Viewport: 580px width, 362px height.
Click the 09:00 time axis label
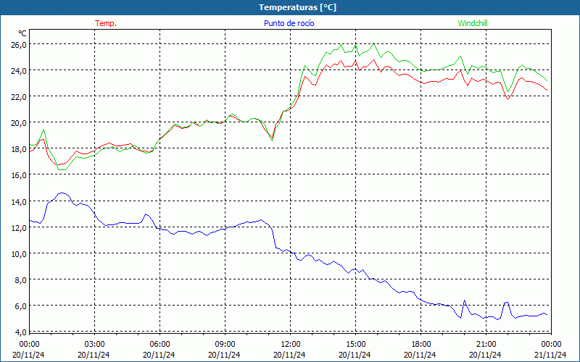tap(225, 345)
